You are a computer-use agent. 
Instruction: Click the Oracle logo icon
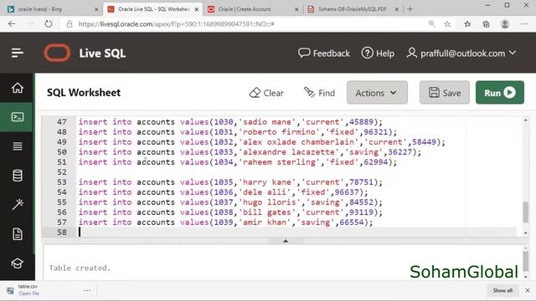click(x=57, y=53)
